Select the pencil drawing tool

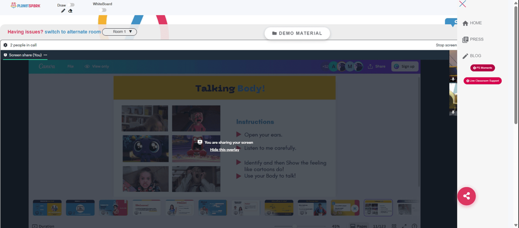coord(63,11)
